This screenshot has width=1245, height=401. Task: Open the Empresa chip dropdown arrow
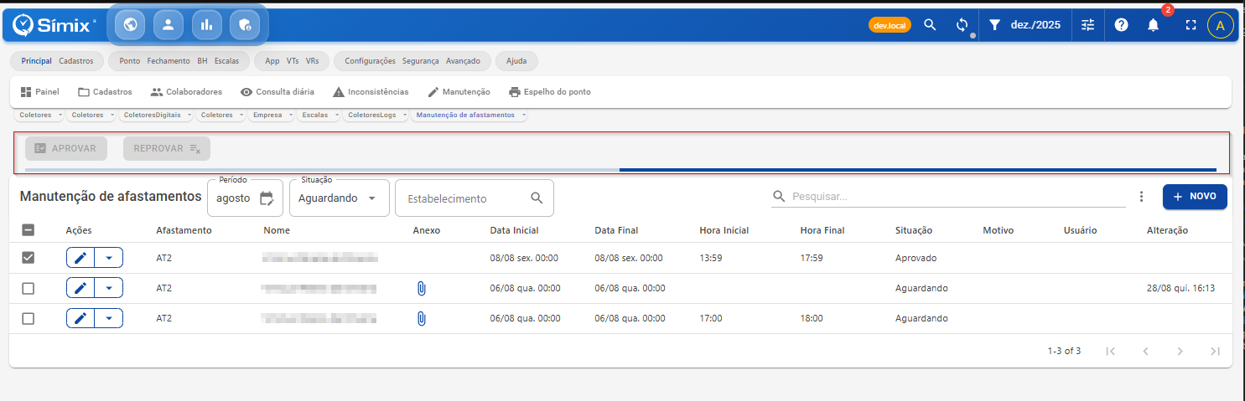point(289,115)
